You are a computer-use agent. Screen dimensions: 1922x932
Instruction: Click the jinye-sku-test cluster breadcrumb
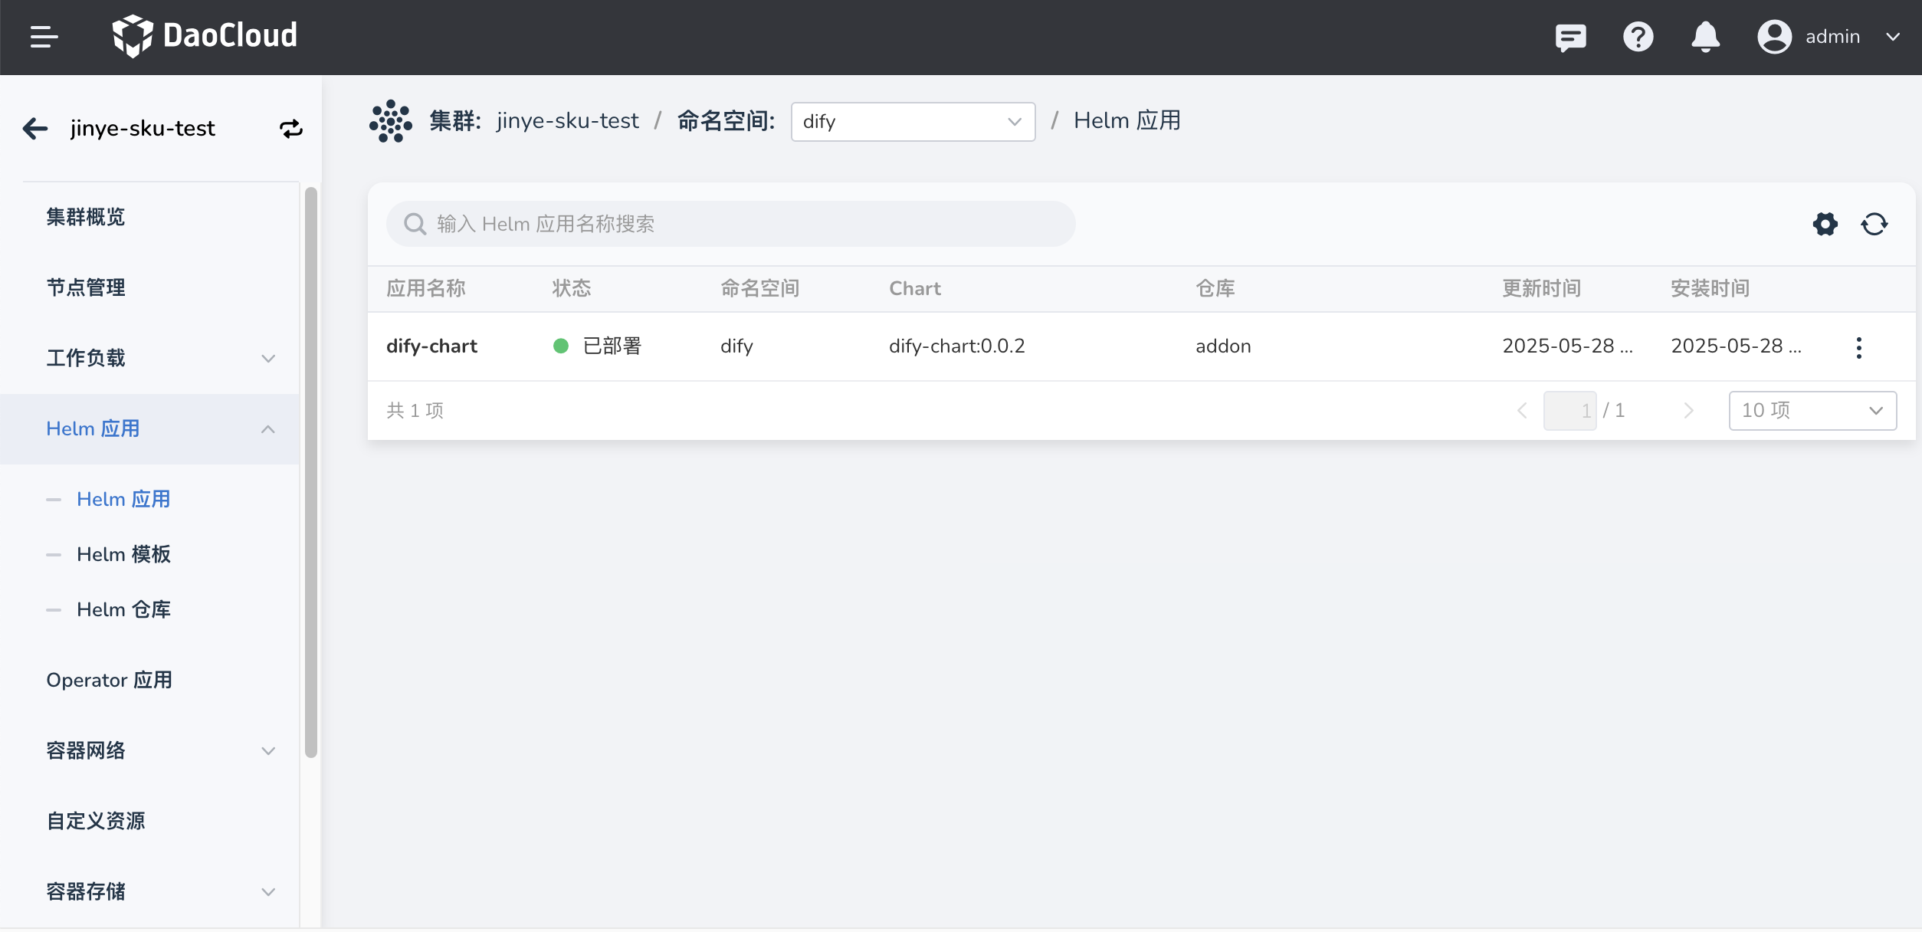tap(567, 121)
